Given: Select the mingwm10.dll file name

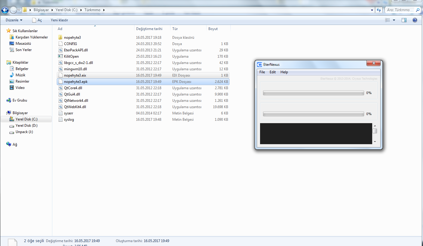Looking at the screenshot, I should tap(75, 69).
